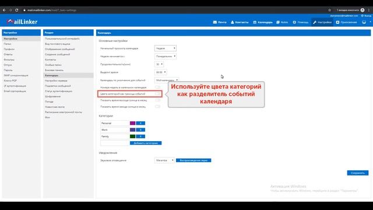The height and width of the screenshot is (210, 373).
Task: Select IMAP синхронизация in settings list
Action: (x=21, y=75)
